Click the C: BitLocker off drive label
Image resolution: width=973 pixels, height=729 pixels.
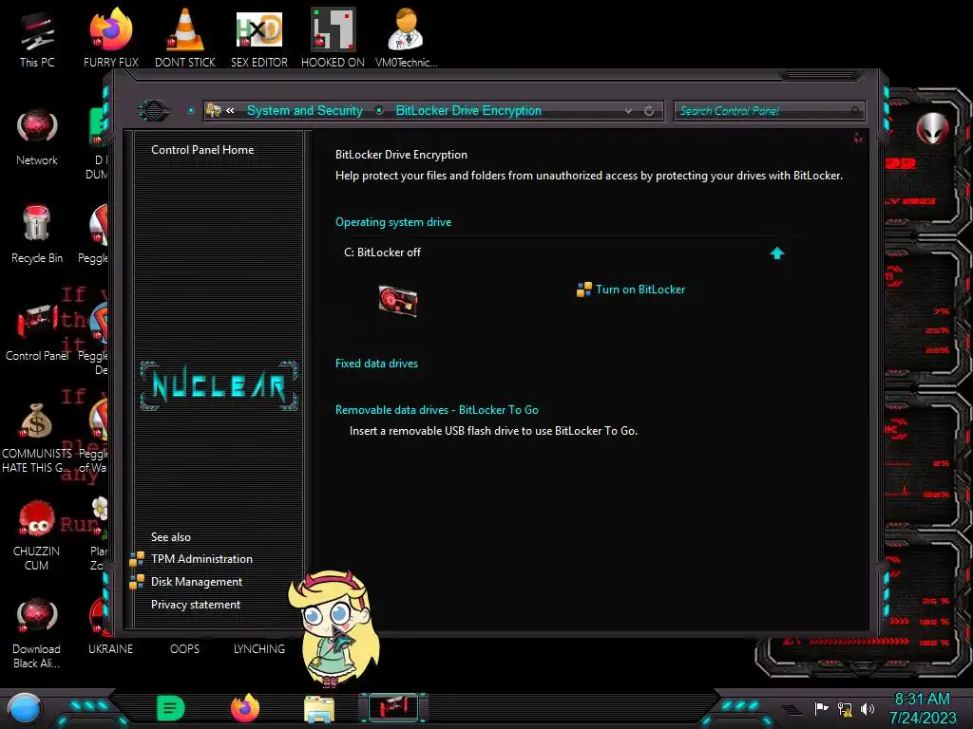(x=382, y=252)
